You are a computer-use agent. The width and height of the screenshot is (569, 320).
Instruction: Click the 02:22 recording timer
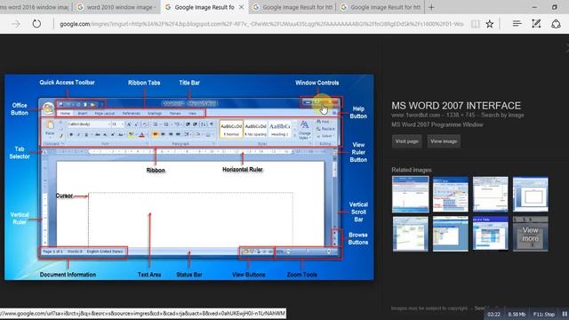pos(493,314)
